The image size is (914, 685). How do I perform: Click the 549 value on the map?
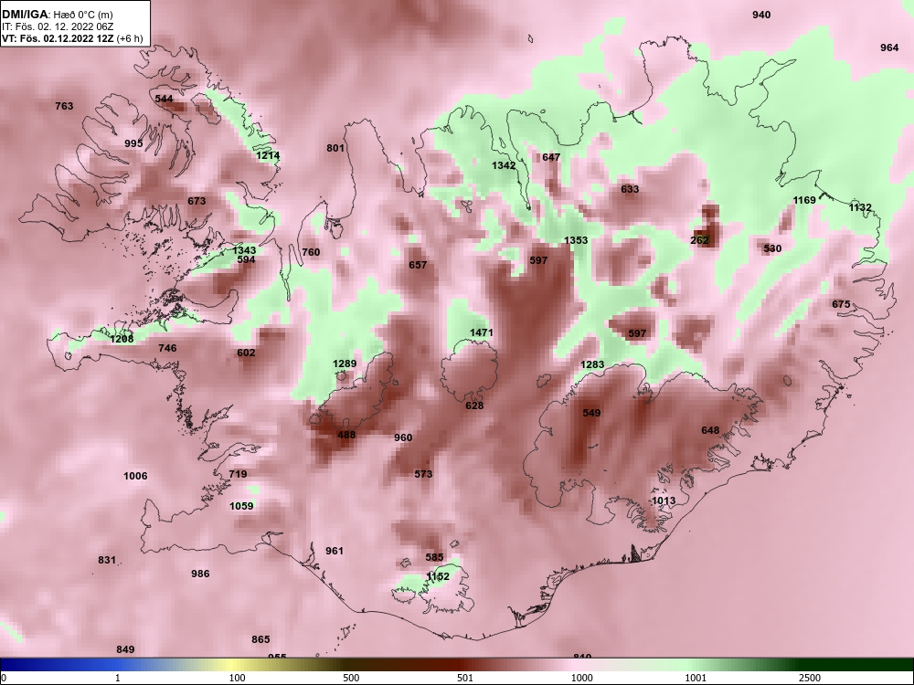point(591,413)
